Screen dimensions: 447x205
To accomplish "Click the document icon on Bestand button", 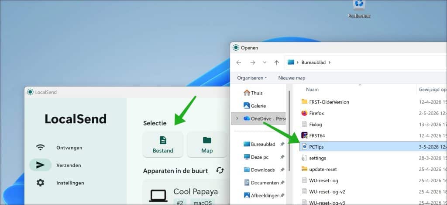I will pos(163,140).
